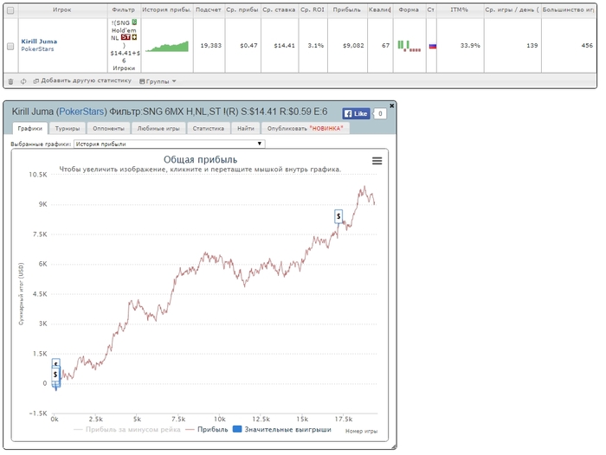Toggle Прибыль за минусом рейка legend series
The height and width of the screenshot is (455, 606).
[x=127, y=430]
